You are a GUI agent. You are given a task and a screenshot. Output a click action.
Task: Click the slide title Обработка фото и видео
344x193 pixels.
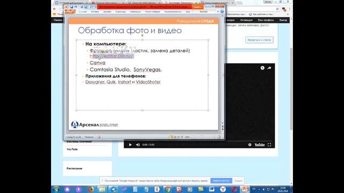(x=130, y=31)
